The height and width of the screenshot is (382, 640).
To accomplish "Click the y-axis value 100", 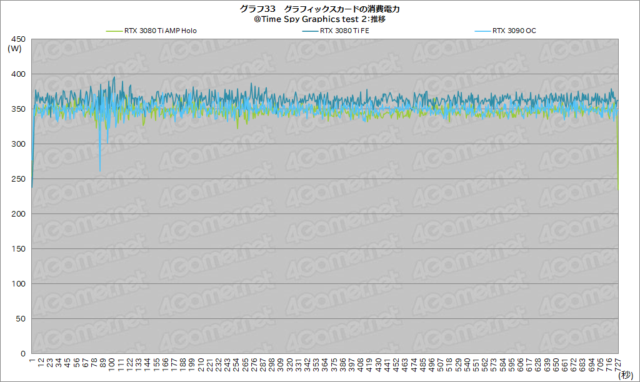I will point(18,284).
